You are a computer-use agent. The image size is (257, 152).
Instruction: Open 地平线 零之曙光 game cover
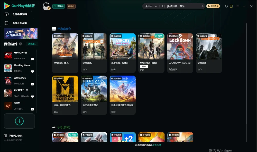coord(94,89)
